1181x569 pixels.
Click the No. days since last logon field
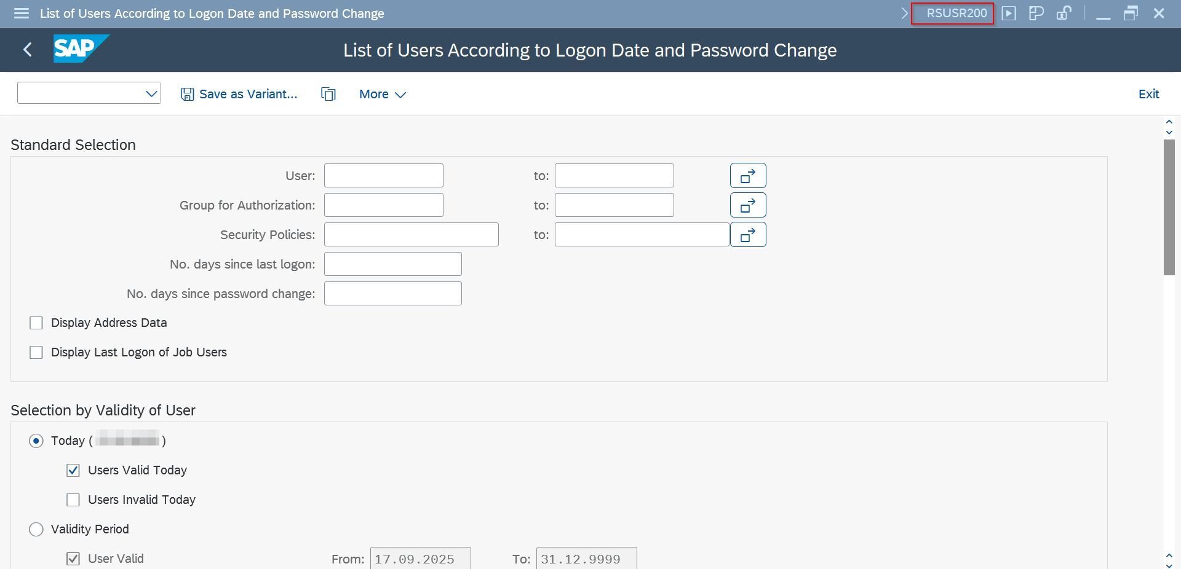(392, 264)
